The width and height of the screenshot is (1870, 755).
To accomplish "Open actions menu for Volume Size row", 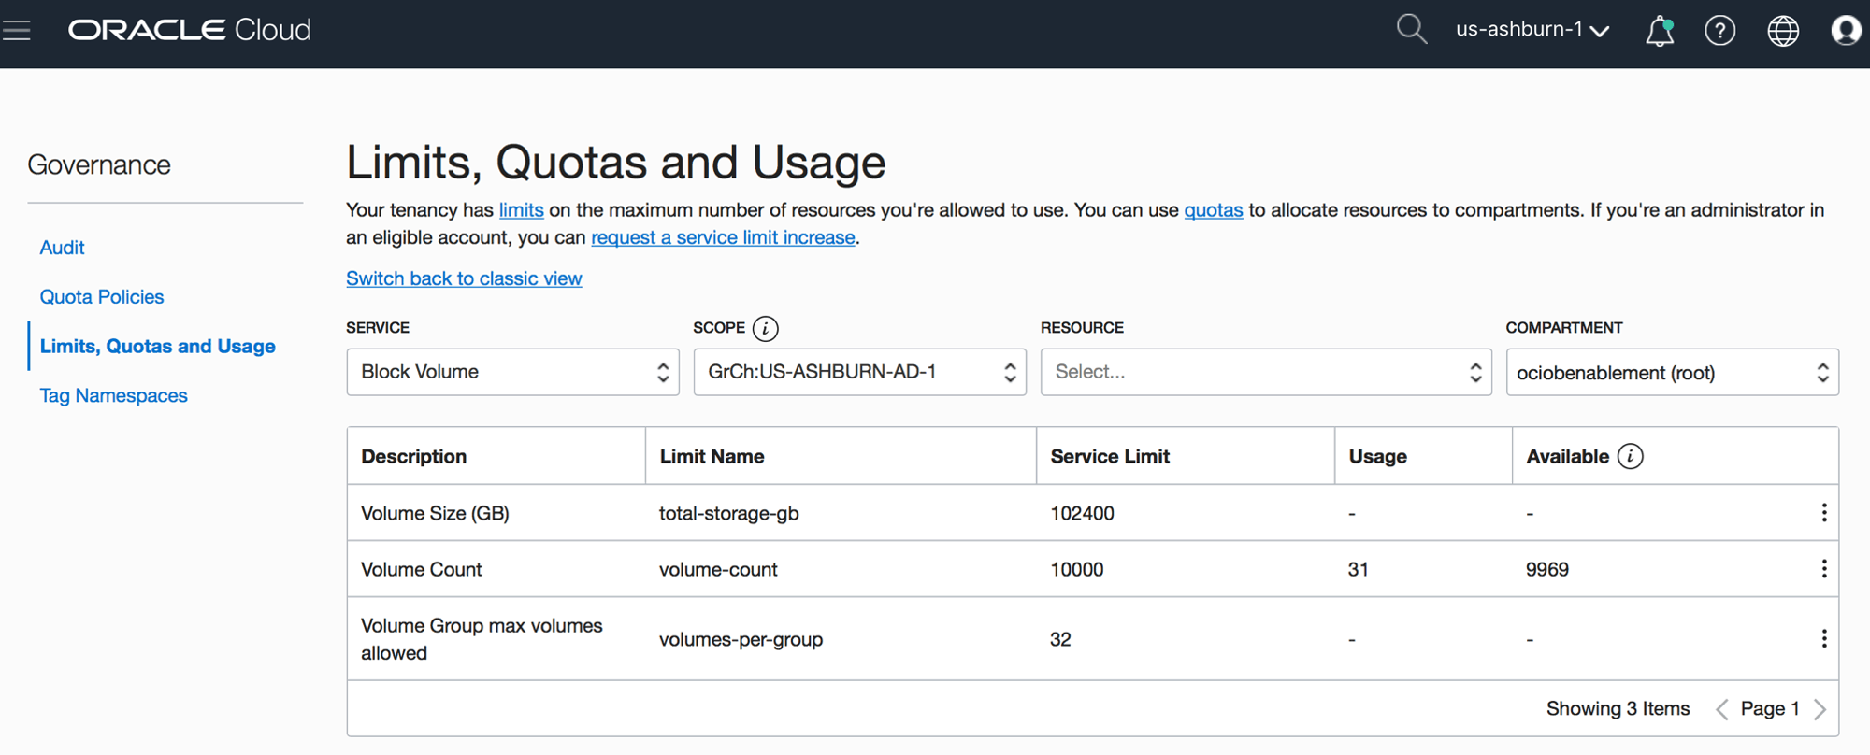I will tap(1824, 512).
